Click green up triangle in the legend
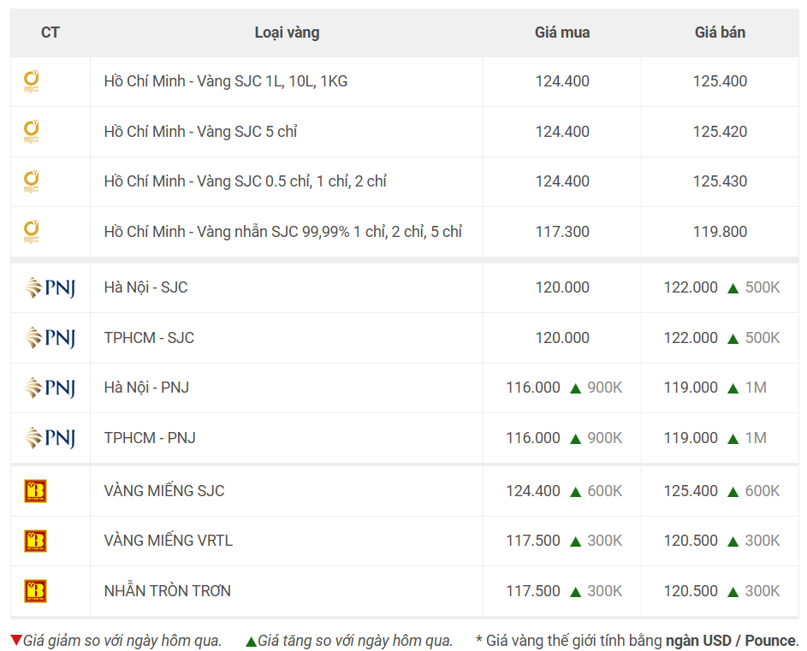Image resolution: width=807 pixels, height=651 pixels. [x=251, y=642]
